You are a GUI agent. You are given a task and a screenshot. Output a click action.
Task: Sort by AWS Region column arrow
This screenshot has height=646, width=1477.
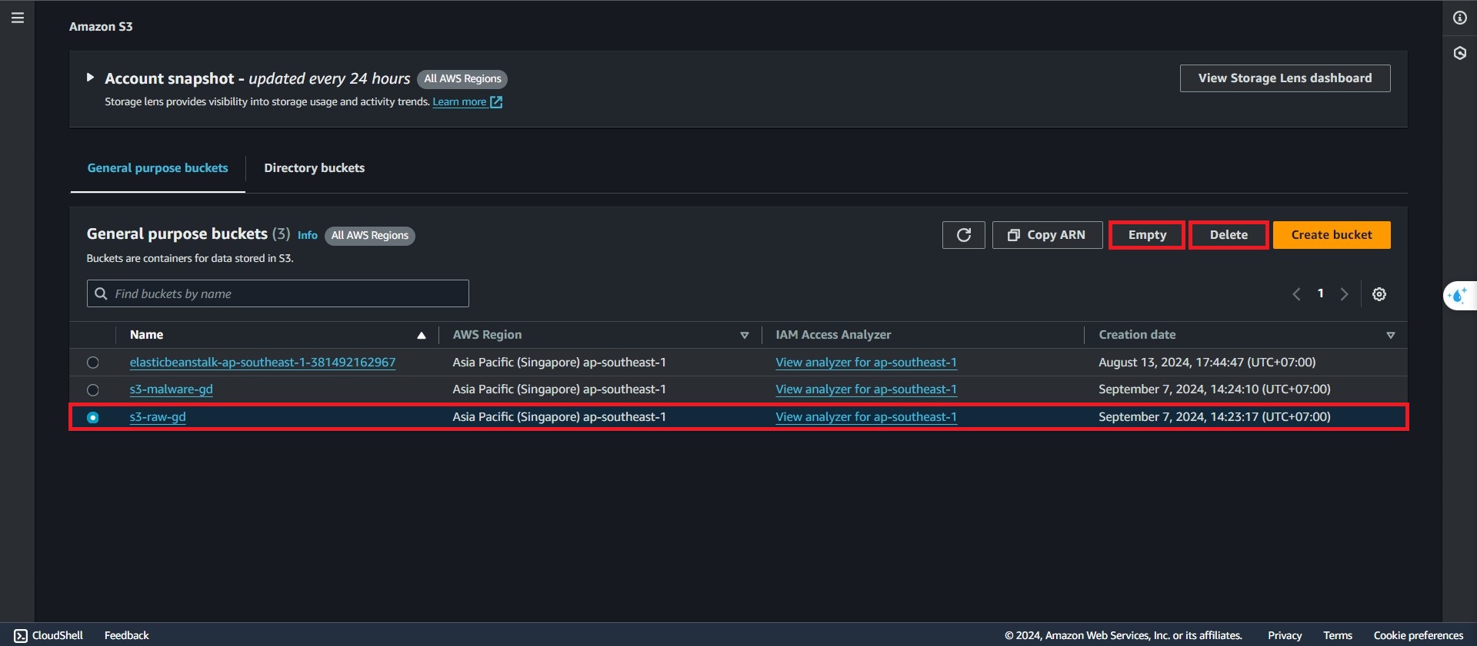click(744, 335)
